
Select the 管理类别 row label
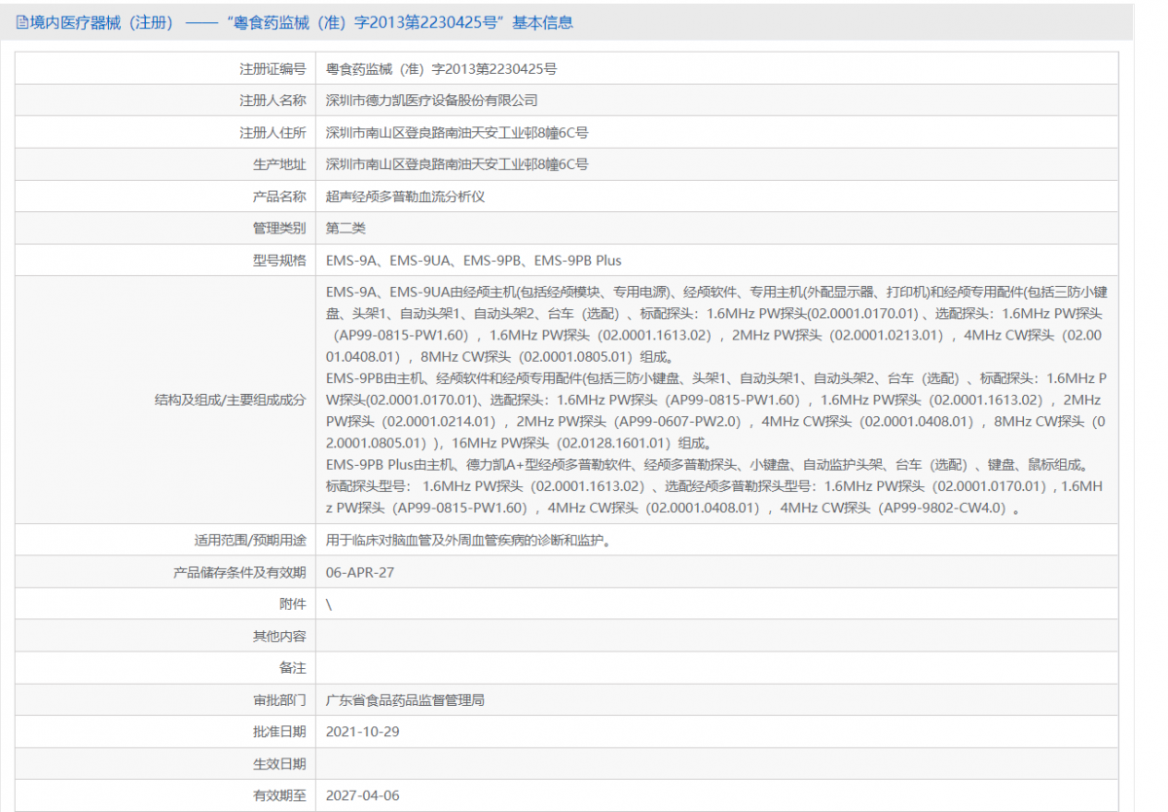[279, 228]
